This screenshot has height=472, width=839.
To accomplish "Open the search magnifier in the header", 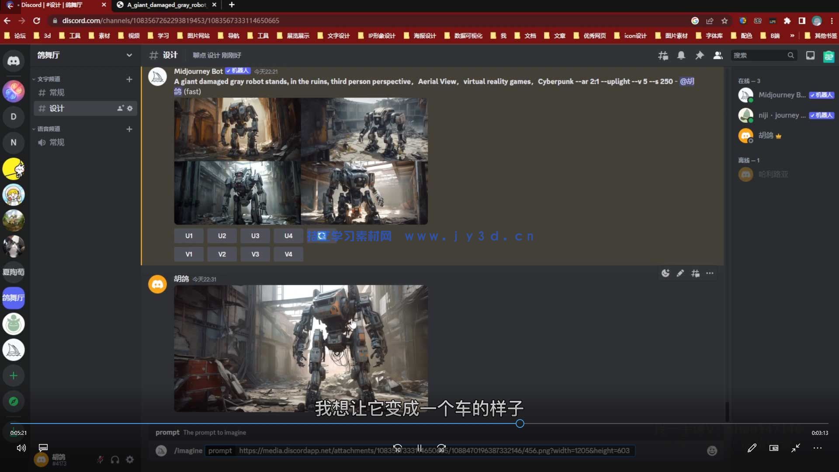I will tap(791, 56).
